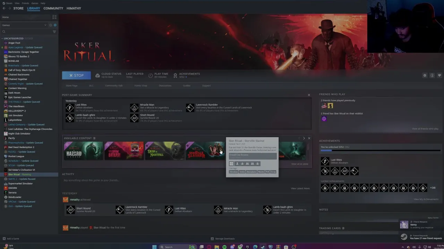Select Terraria in the game list

[x=12, y=192]
